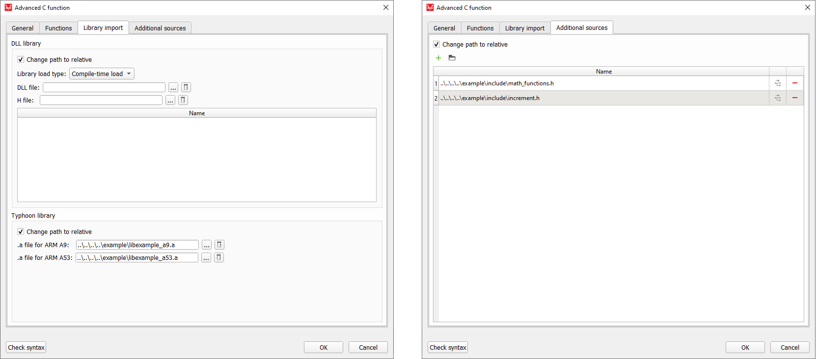Image resolution: width=816 pixels, height=359 pixels.
Task: Click into the H file input field
Action: 101,100
